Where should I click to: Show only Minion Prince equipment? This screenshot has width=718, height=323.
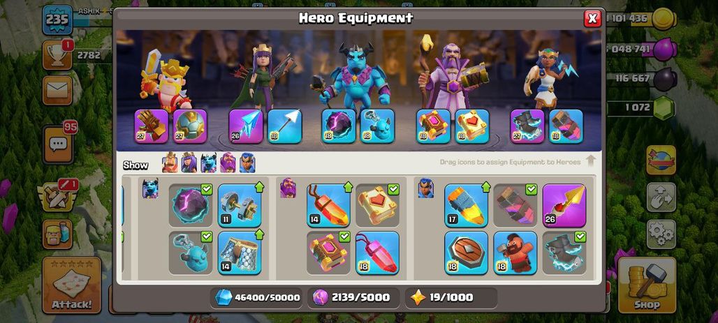coord(208,163)
